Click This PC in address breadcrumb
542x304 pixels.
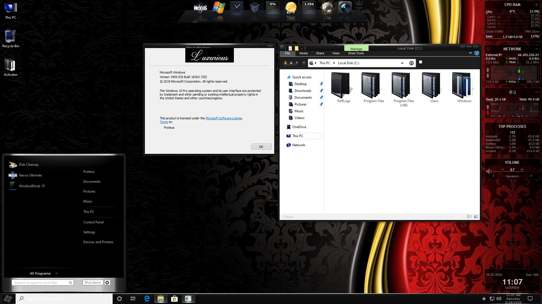click(x=325, y=63)
